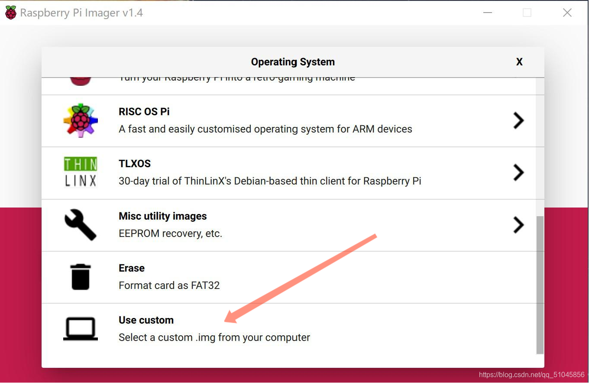Expand the RISC OS Pi chevron
The image size is (589, 383).
click(518, 120)
